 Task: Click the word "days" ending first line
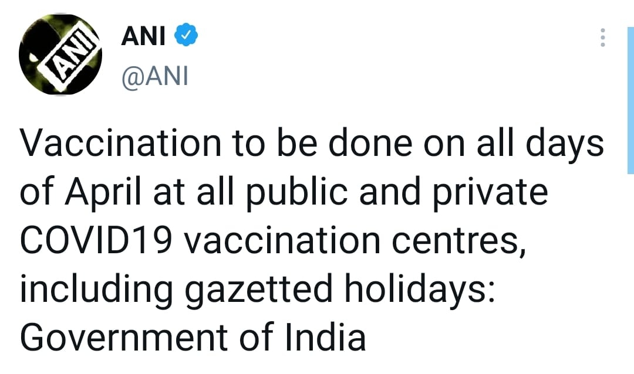coord(565,145)
